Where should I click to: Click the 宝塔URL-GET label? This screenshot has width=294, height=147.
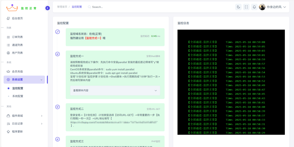coord(153,109)
